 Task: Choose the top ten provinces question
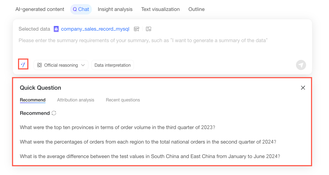click(x=118, y=127)
